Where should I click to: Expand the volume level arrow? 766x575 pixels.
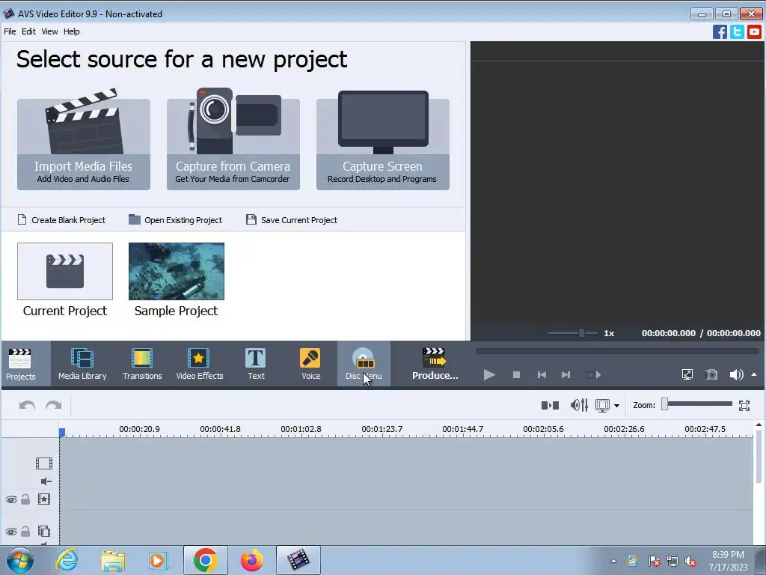click(x=754, y=374)
